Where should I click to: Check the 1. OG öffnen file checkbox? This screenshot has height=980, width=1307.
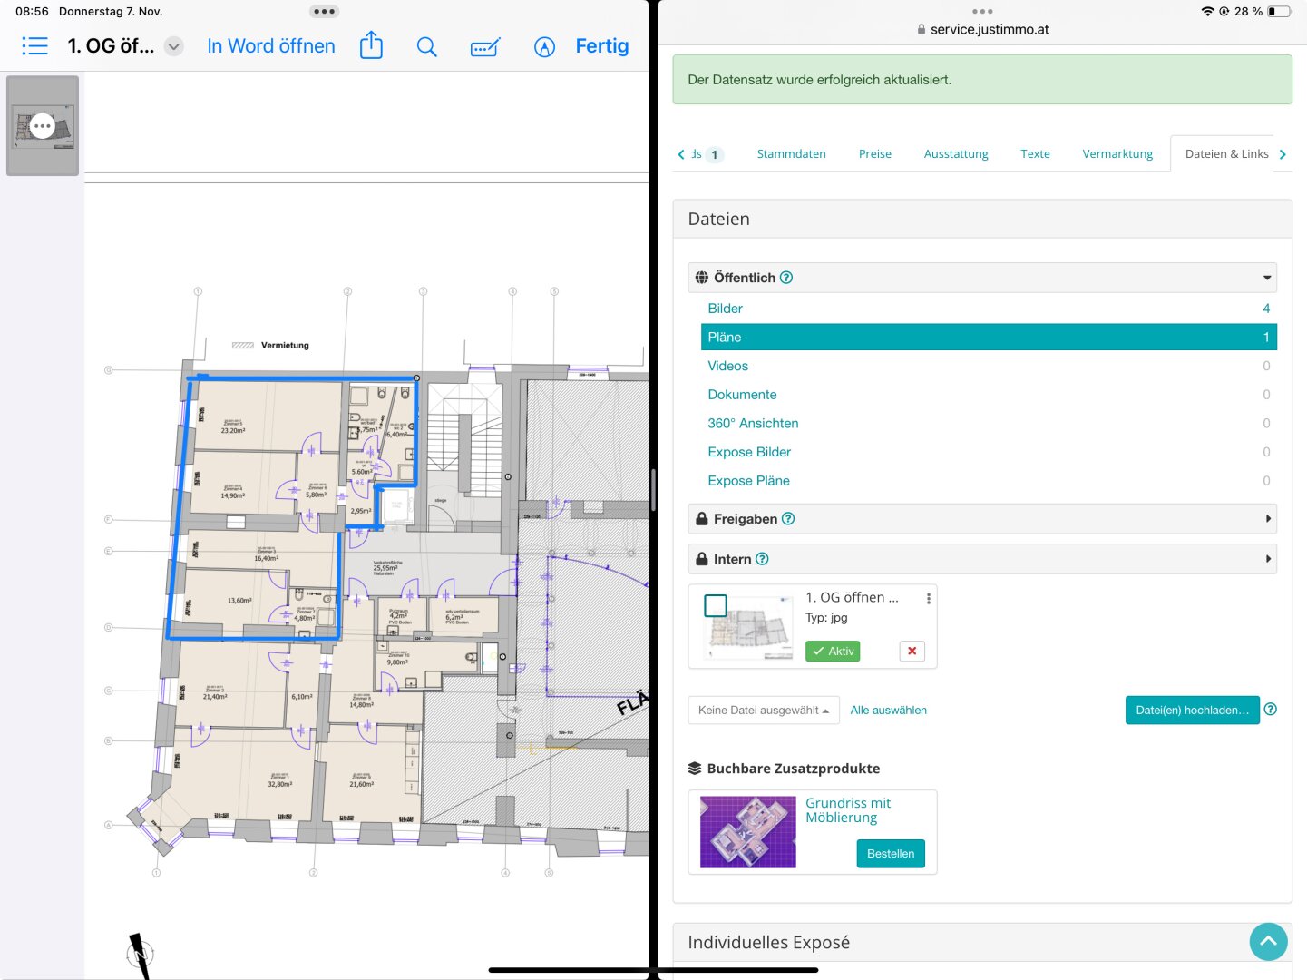click(x=716, y=605)
